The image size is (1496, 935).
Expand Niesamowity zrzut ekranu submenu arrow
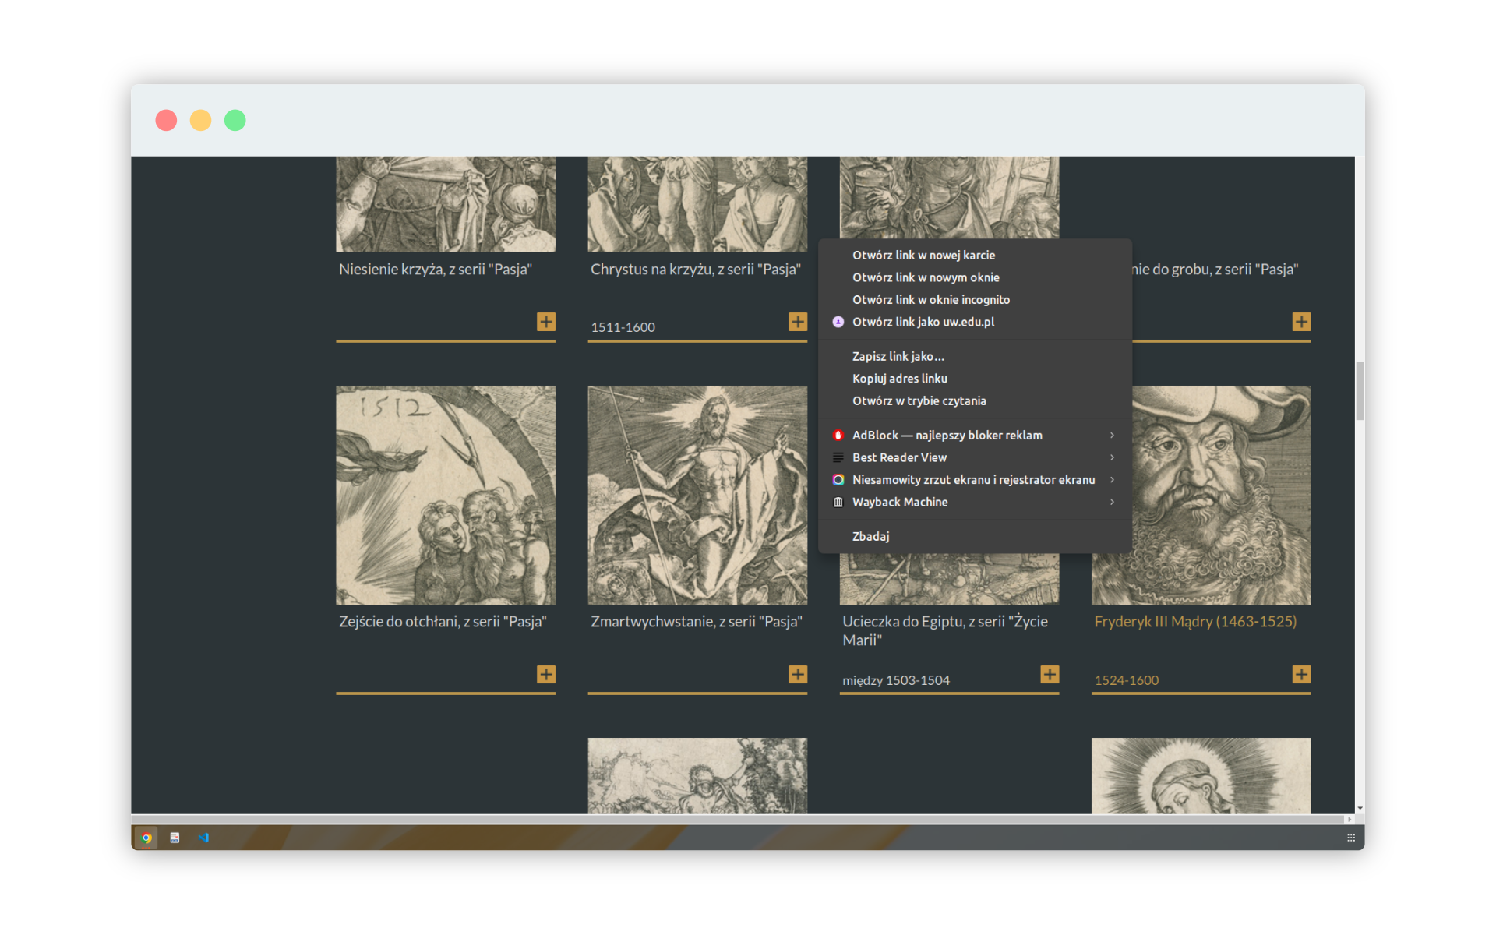[x=1112, y=480]
